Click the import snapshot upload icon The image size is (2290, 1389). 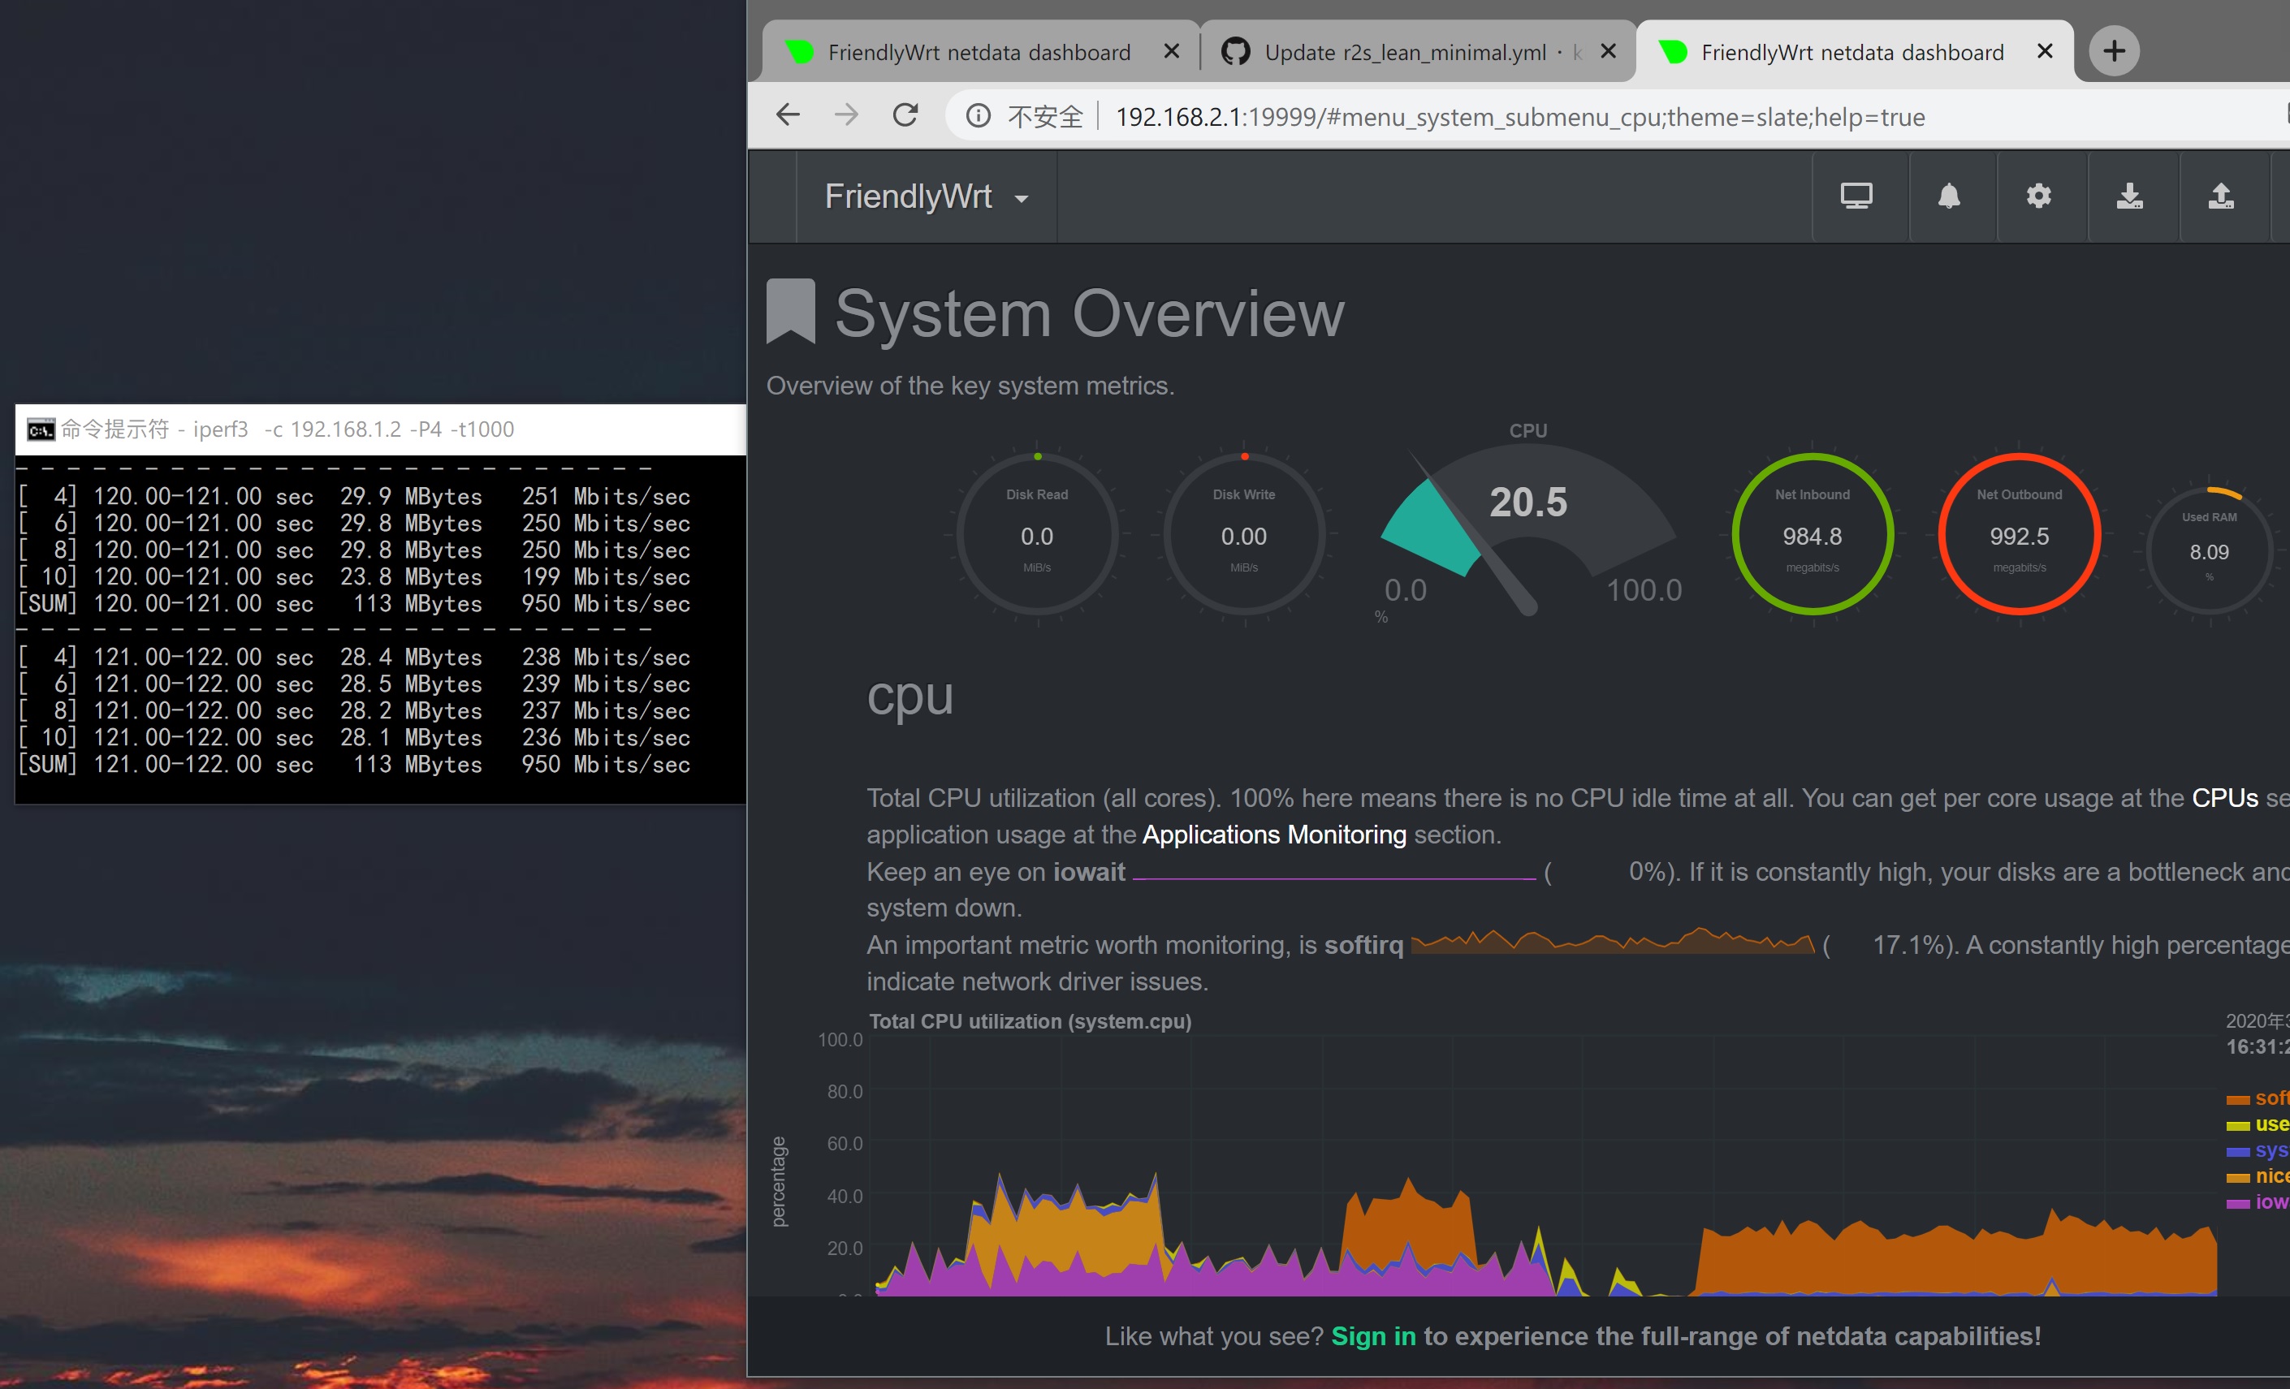click(x=2220, y=196)
